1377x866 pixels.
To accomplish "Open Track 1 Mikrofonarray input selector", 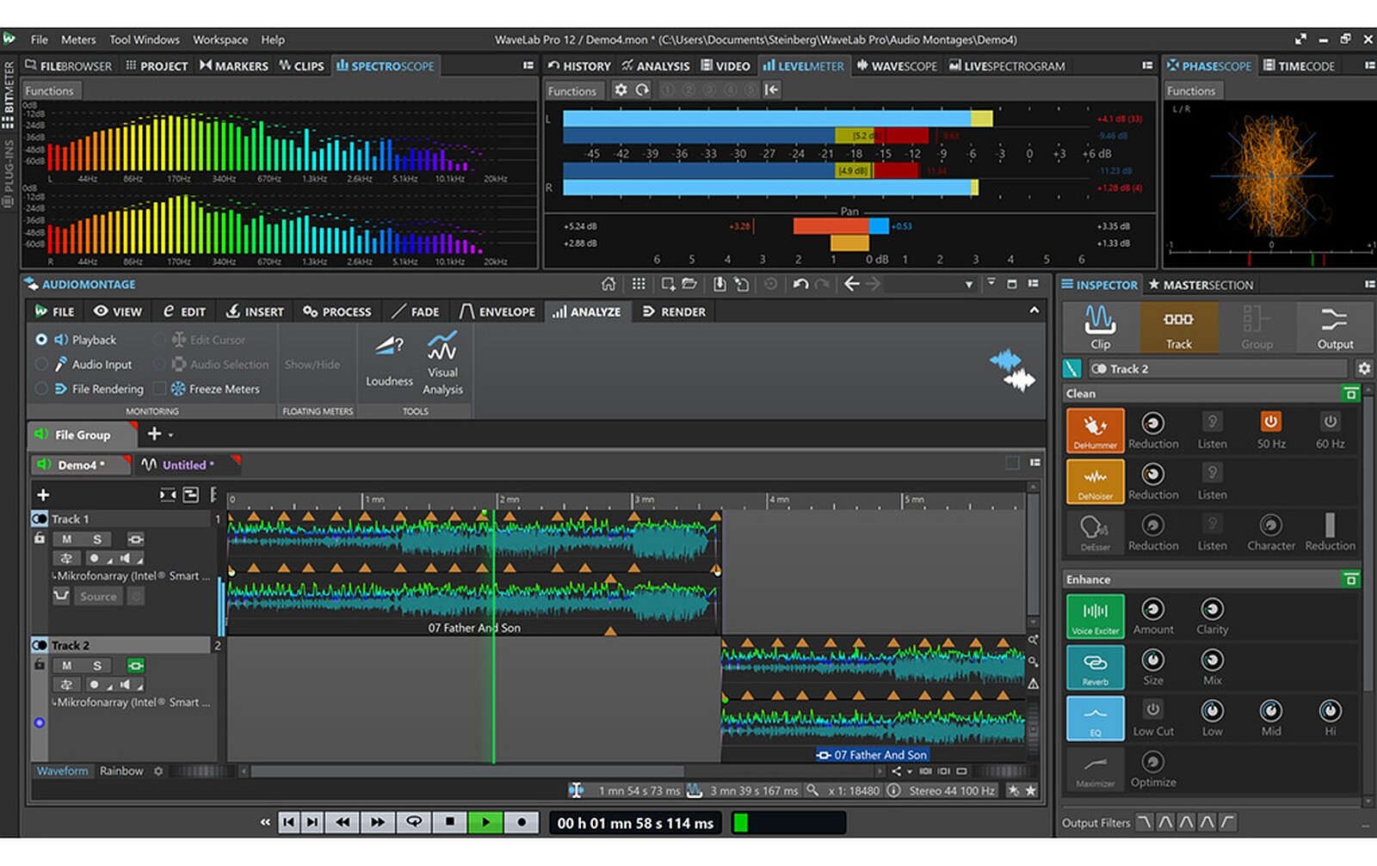I will pos(132,575).
